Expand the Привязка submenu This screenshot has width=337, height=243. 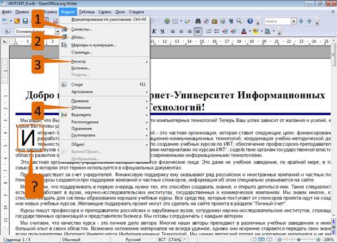[104, 101]
